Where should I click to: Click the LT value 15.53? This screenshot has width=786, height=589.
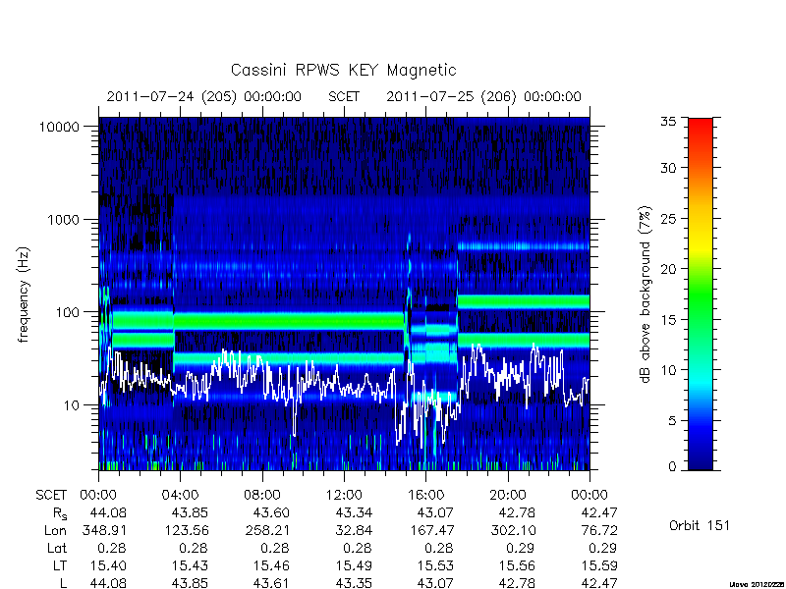click(x=435, y=565)
